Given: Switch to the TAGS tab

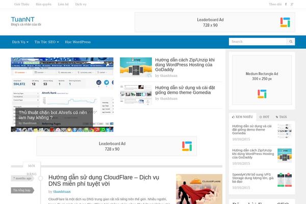Looking at the screenshot, I should tap(281, 117).
